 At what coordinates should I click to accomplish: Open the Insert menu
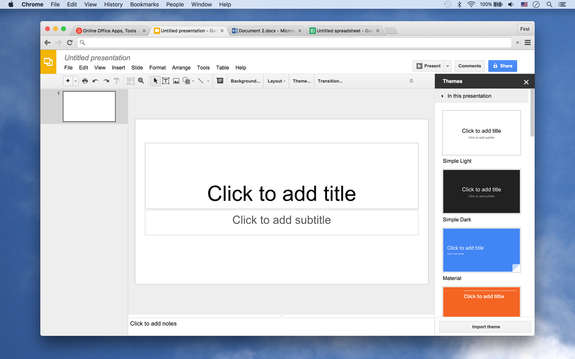click(118, 67)
